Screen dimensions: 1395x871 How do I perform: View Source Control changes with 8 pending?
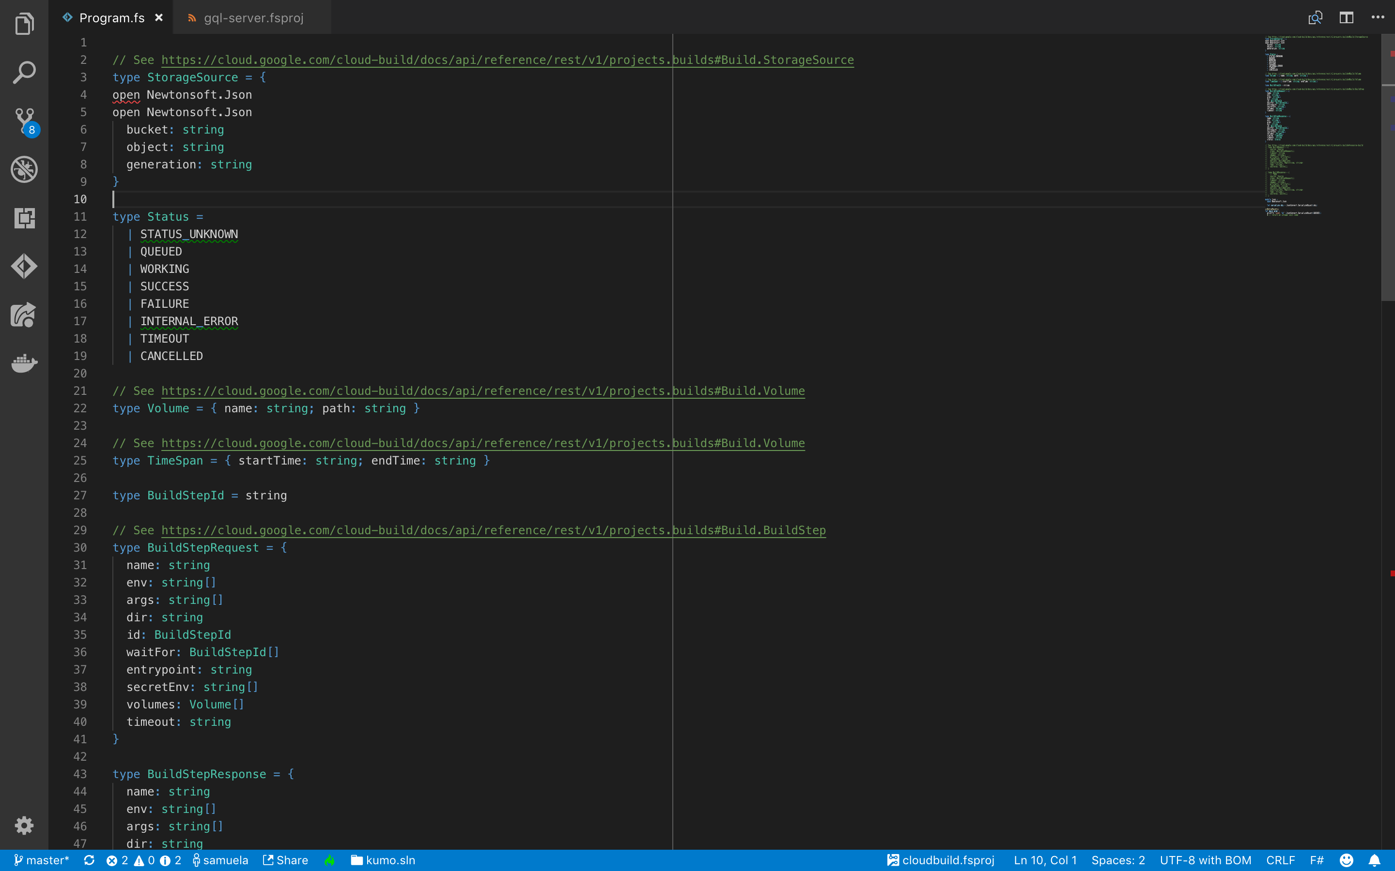click(24, 121)
